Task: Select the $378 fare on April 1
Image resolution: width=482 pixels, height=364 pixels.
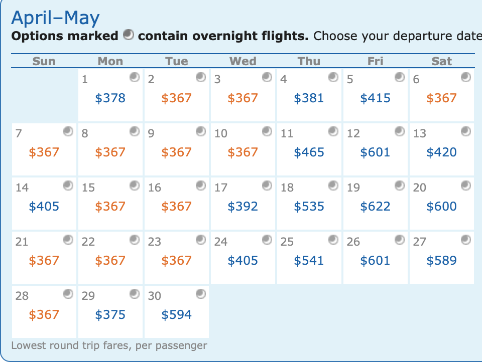Action: (110, 98)
